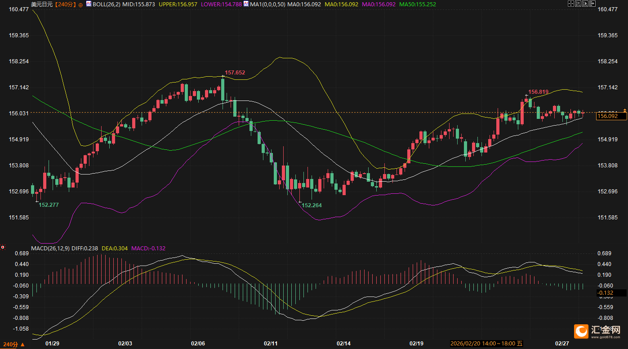The image size is (628, 349).
Task: Click the BOLL indicator chart icon
Action: pos(89,4)
